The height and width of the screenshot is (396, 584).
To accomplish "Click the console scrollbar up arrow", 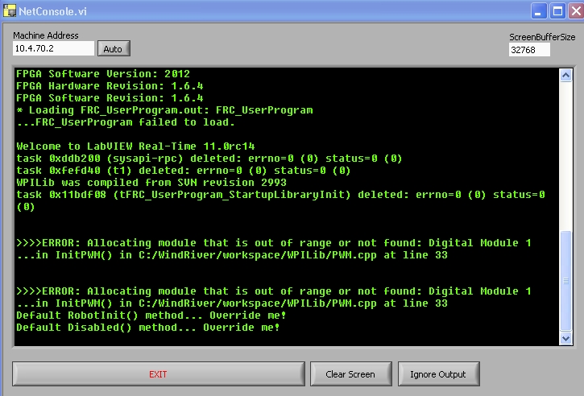I will (x=565, y=76).
